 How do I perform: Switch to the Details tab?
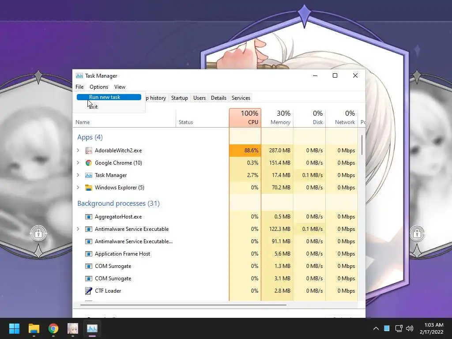coord(218,98)
